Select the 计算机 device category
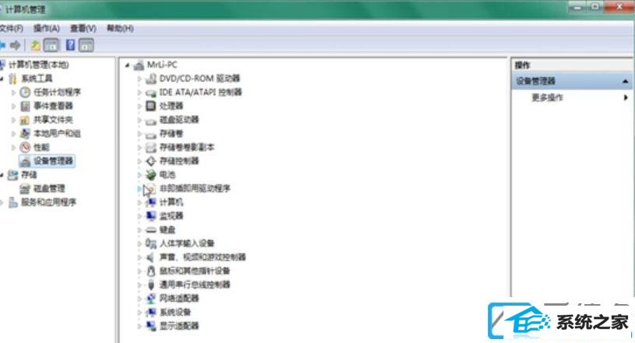The image size is (635, 343). pos(171,202)
